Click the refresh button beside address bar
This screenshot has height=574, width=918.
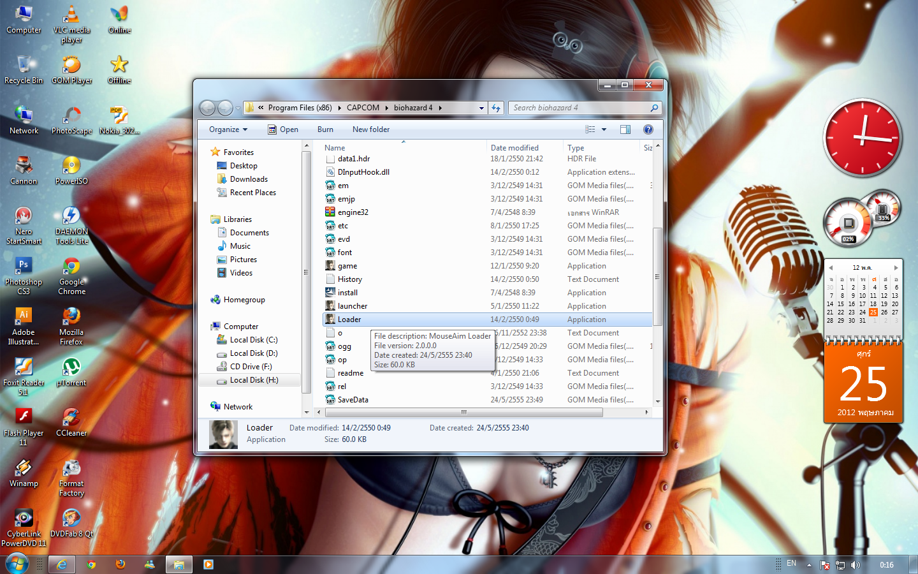pyautogui.click(x=496, y=108)
